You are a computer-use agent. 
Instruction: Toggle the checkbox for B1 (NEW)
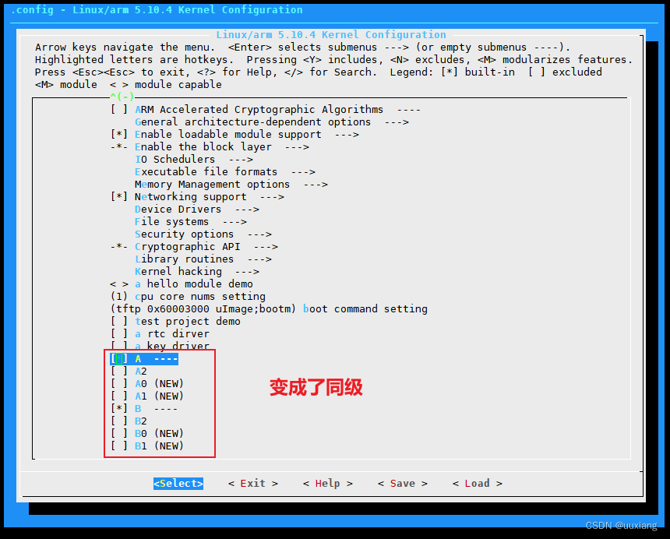coord(118,446)
